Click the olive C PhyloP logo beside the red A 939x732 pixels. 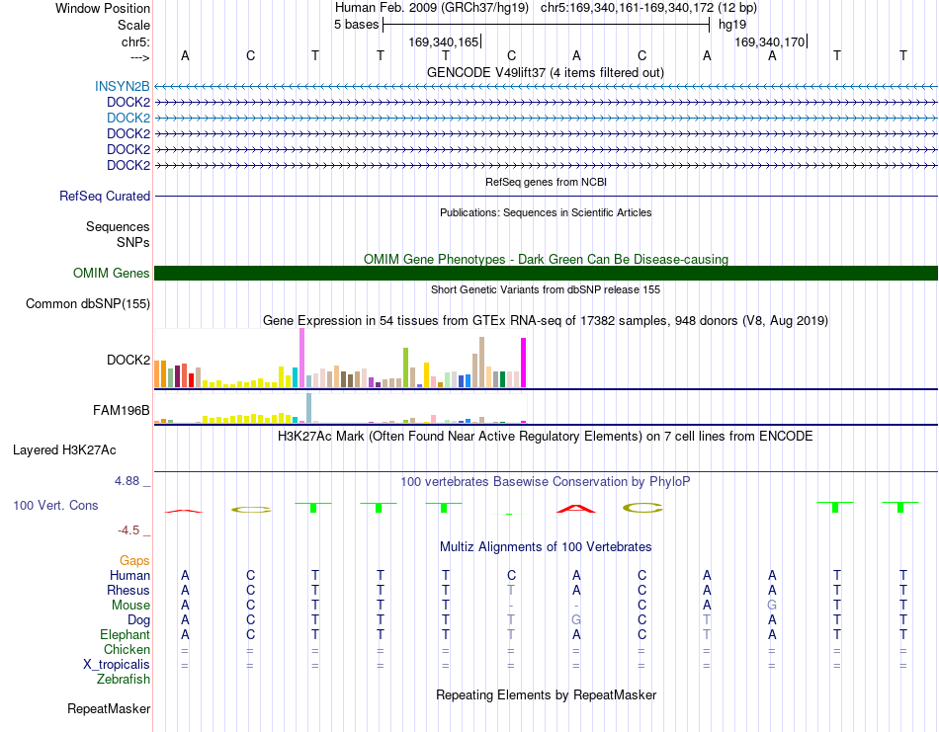pos(642,508)
